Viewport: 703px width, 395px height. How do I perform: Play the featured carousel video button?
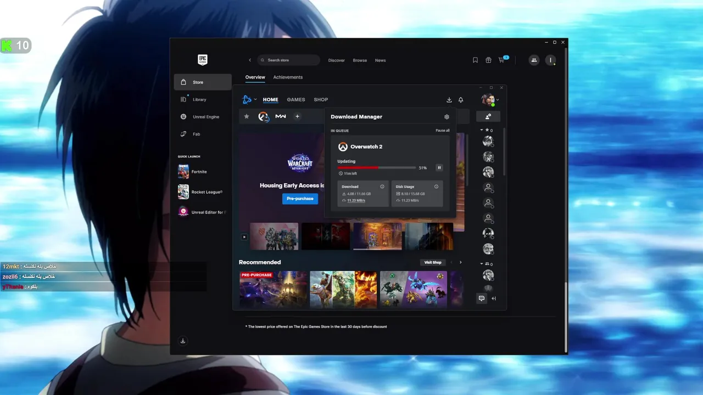pos(244,237)
